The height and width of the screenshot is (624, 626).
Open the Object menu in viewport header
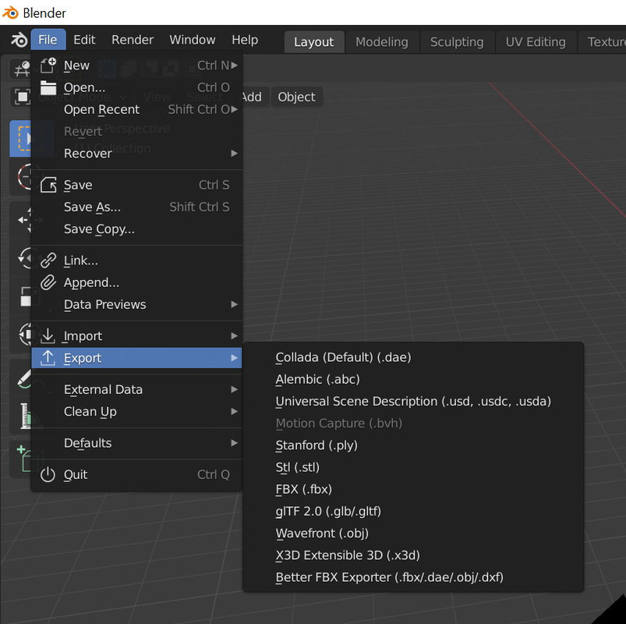pyautogui.click(x=297, y=97)
